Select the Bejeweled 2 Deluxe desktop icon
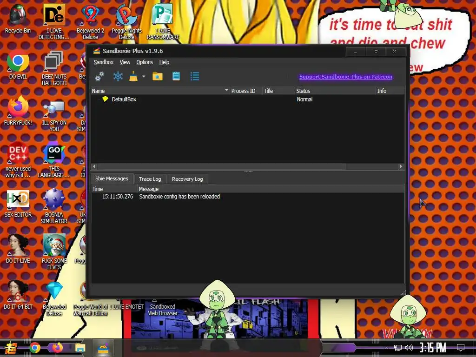 click(90, 22)
